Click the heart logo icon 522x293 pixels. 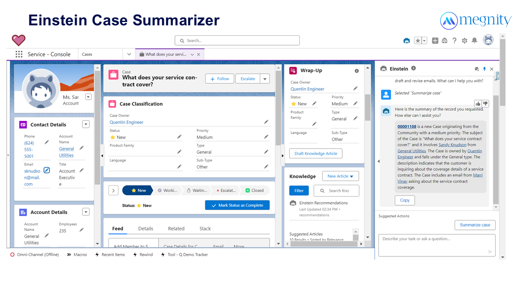click(x=18, y=40)
